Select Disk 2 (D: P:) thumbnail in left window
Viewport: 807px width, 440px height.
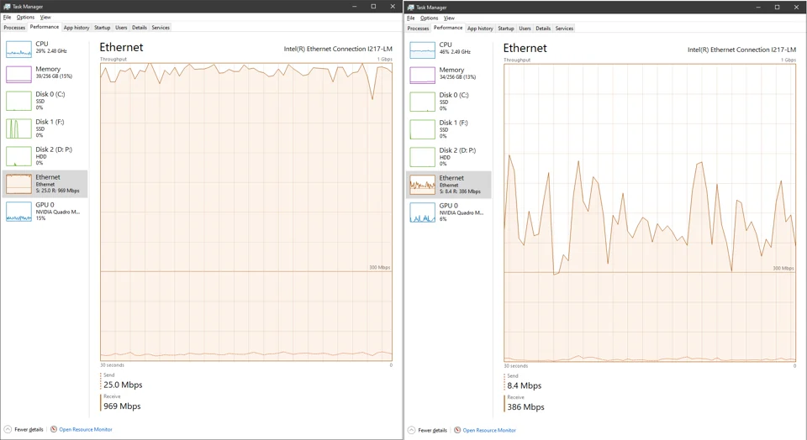click(x=18, y=156)
